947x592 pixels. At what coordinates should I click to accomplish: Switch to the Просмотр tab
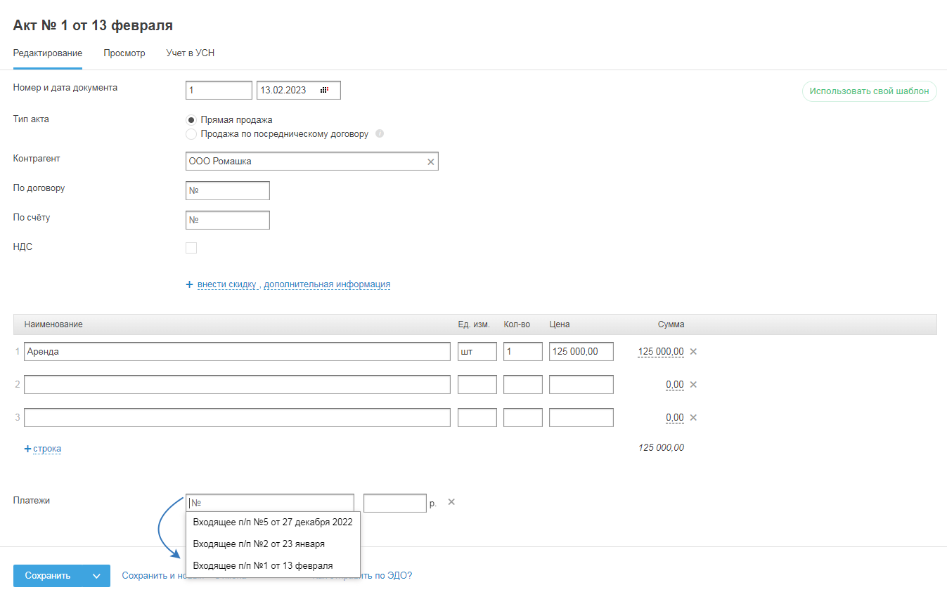click(x=124, y=53)
